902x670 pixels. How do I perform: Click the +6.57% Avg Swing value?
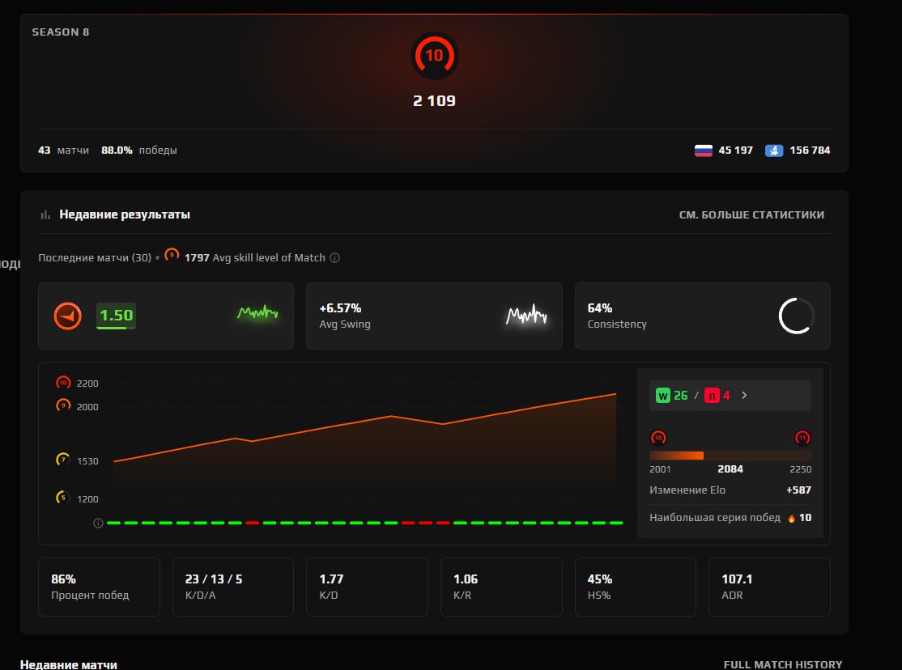[340, 308]
